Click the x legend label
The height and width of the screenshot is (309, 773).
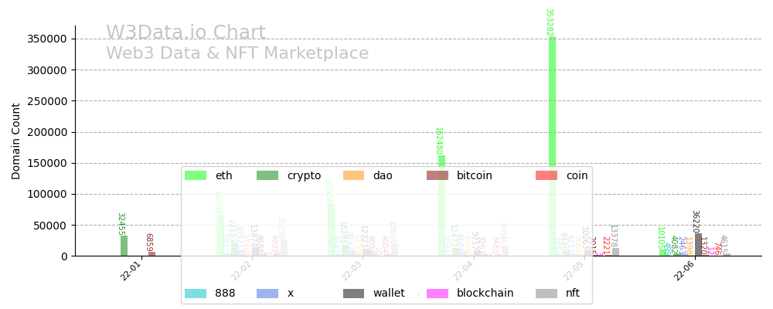coord(290,294)
